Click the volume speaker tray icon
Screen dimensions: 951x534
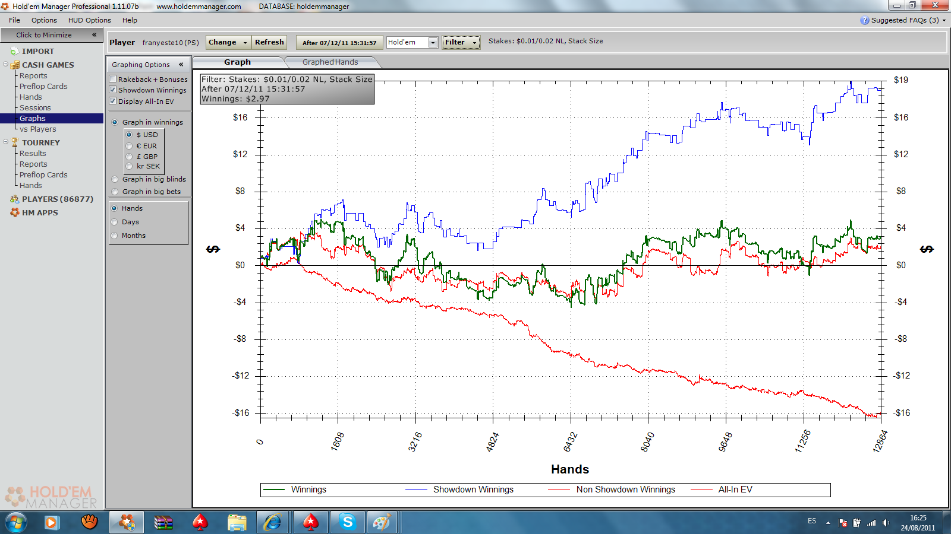pyautogui.click(x=886, y=523)
